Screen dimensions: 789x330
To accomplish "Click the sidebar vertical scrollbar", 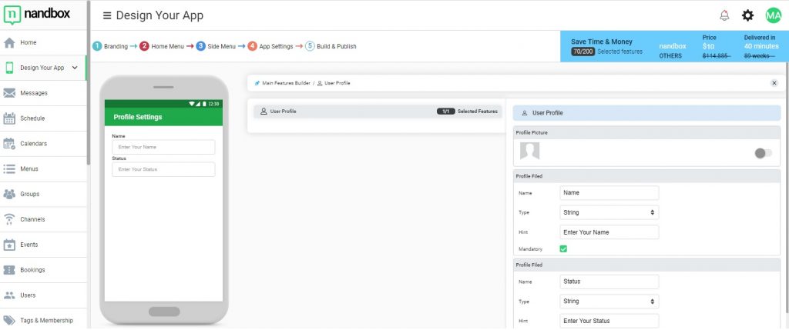I will pyautogui.click(x=89, y=83).
